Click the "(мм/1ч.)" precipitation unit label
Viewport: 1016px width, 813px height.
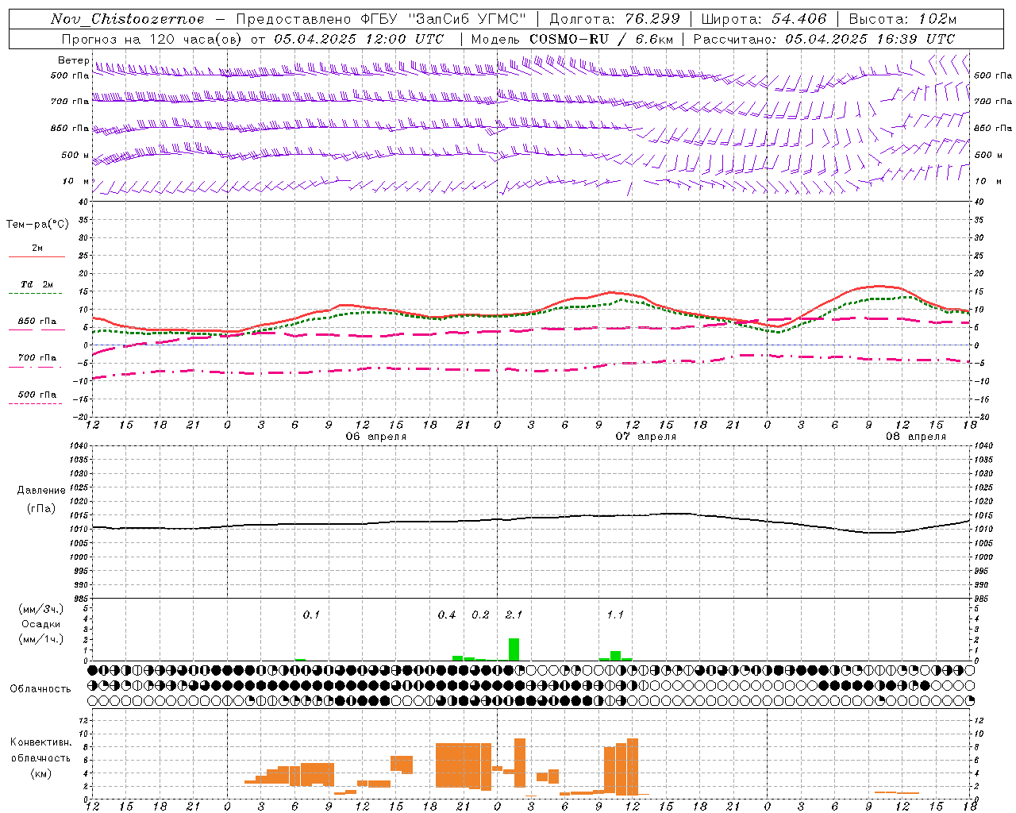point(41,639)
